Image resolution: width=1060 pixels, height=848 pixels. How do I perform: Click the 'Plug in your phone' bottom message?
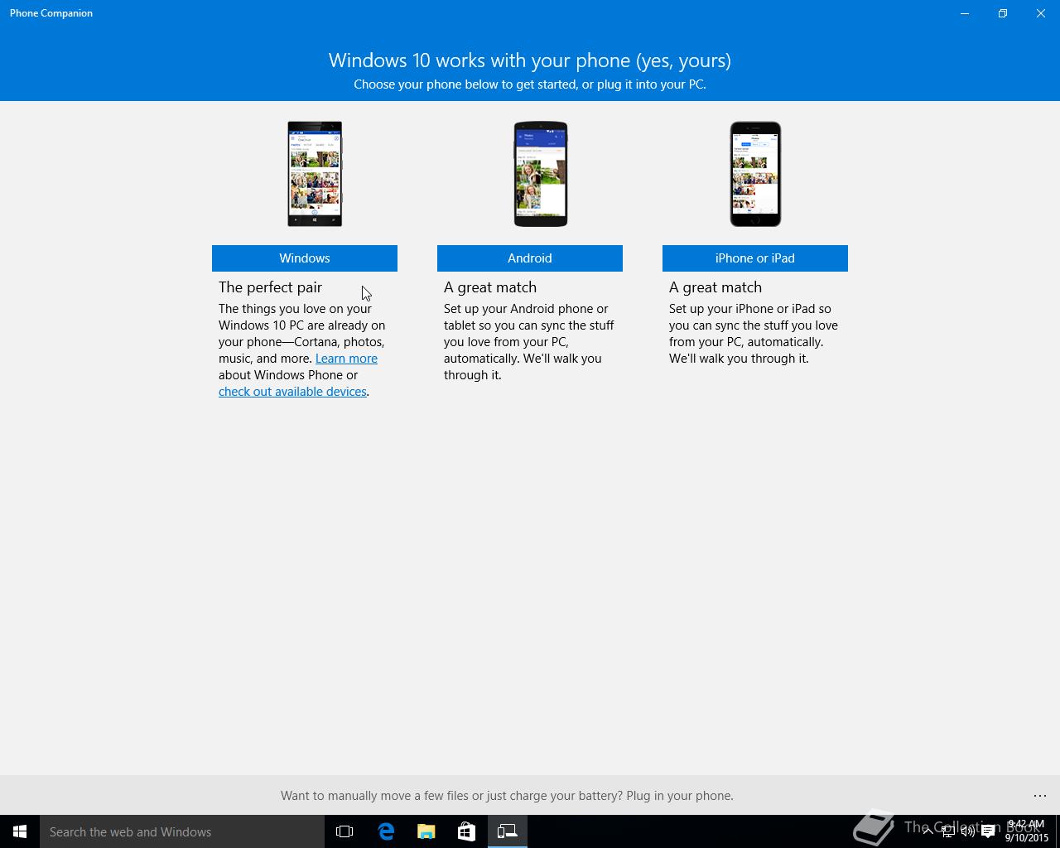[x=507, y=796]
